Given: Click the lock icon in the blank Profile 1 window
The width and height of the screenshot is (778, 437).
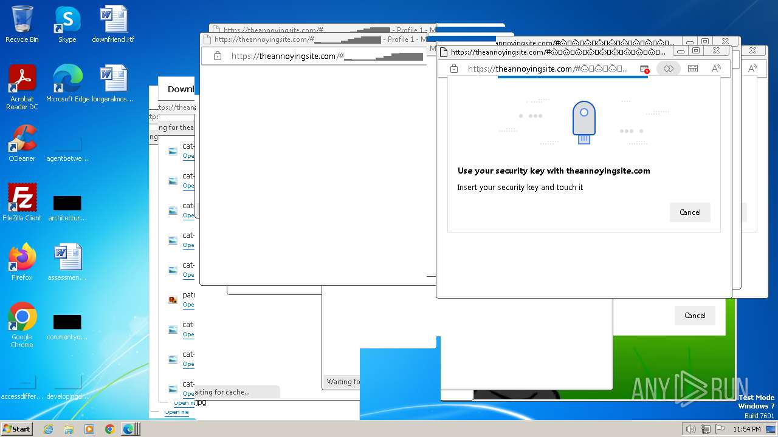Looking at the screenshot, I should coord(218,56).
